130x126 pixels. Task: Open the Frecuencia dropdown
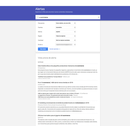pos(66,23)
